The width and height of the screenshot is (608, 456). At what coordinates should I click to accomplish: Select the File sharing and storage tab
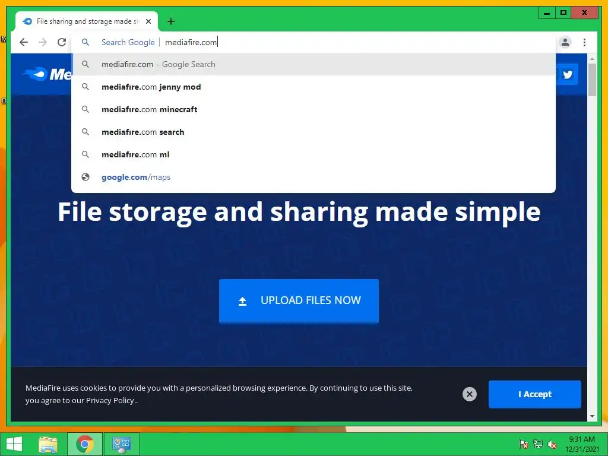pyautogui.click(x=87, y=21)
